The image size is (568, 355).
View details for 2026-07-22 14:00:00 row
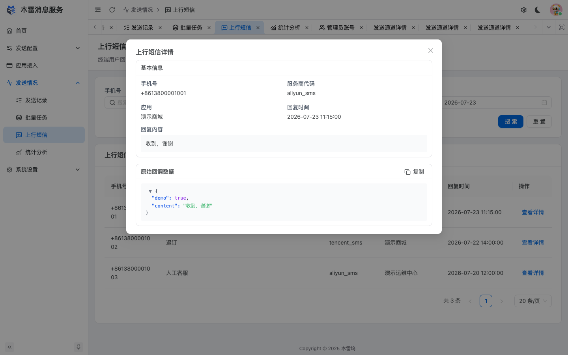tap(532, 243)
